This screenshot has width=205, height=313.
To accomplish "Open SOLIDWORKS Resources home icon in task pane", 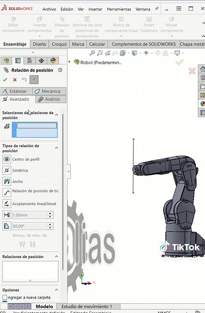I will point(202,69).
